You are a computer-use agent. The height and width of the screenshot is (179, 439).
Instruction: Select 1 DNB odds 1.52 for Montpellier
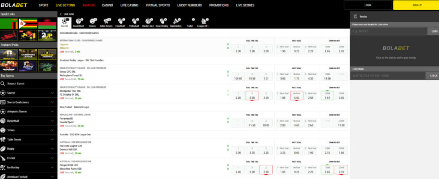pos(327,96)
